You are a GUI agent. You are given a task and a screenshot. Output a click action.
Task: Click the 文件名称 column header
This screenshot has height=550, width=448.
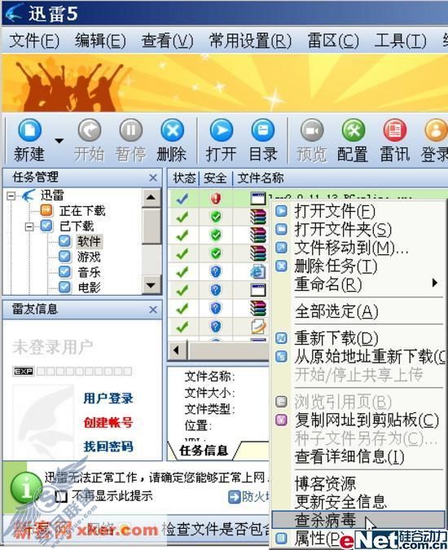pyautogui.click(x=261, y=178)
